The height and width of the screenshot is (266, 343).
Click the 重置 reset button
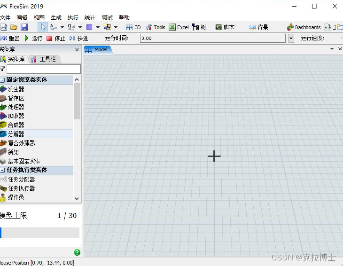click(x=10, y=39)
